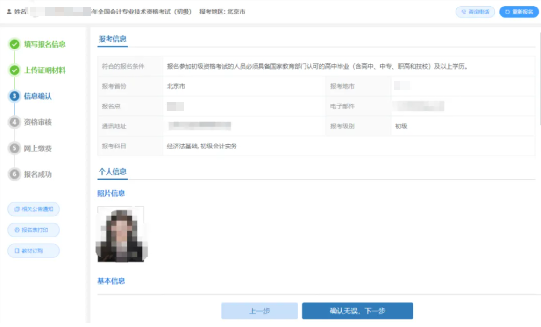Select the 个人信息 section heading
Viewport: 541px width, 327px height.
click(112, 172)
